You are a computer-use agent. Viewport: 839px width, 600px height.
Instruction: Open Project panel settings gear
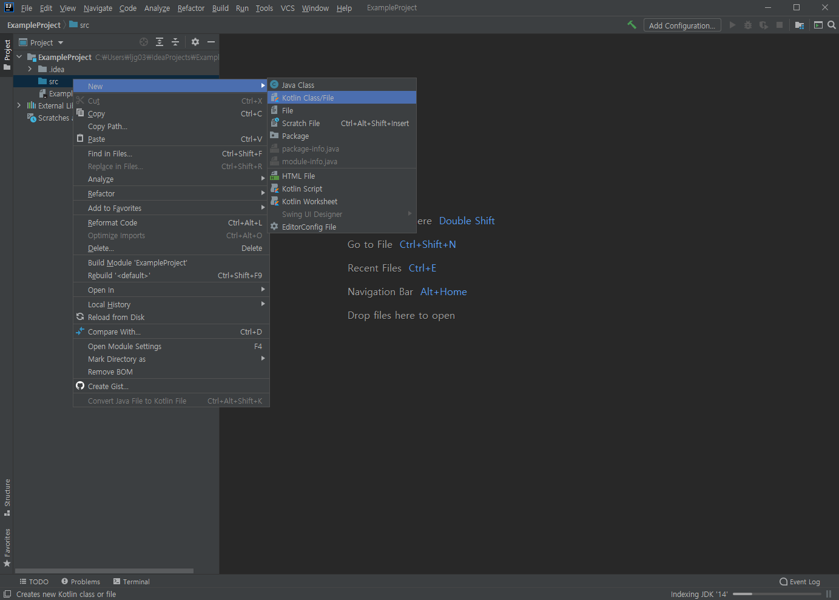tap(195, 42)
